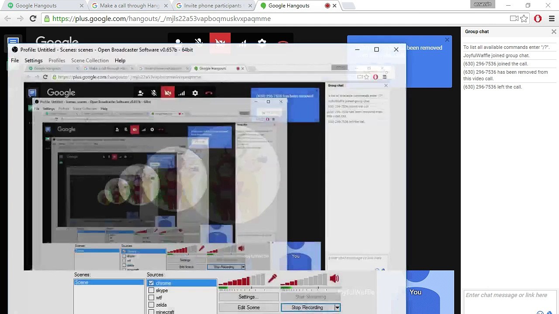Open Hangouts bandwidth signal icon
Image resolution: width=559 pixels, height=314 pixels.
[x=241, y=42]
